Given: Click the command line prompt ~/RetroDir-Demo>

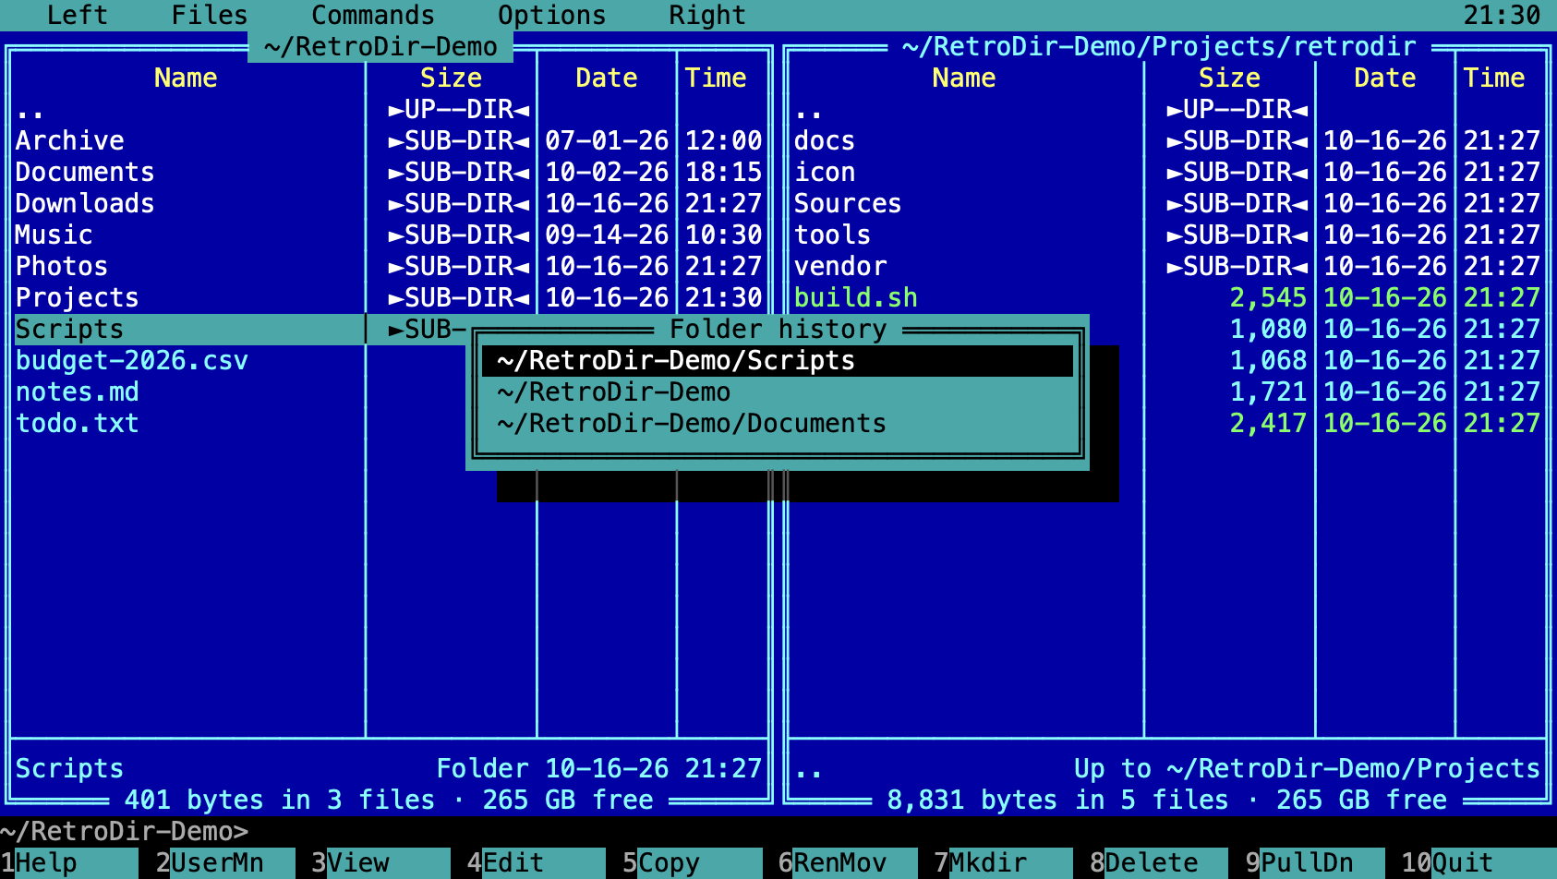Looking at the screenshot, I should coord(125,832).
